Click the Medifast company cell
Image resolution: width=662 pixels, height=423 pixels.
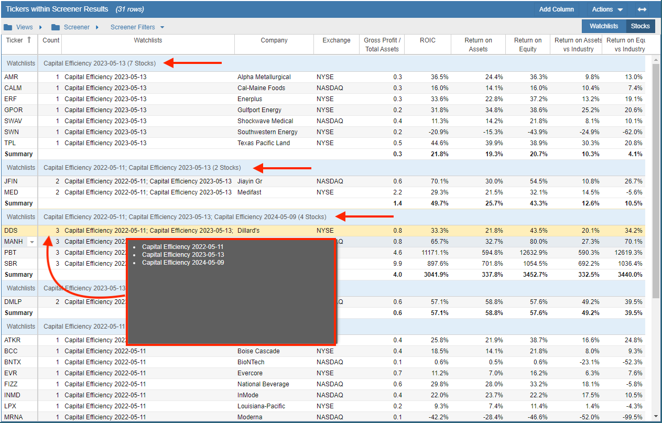click(x=274, y=192)
